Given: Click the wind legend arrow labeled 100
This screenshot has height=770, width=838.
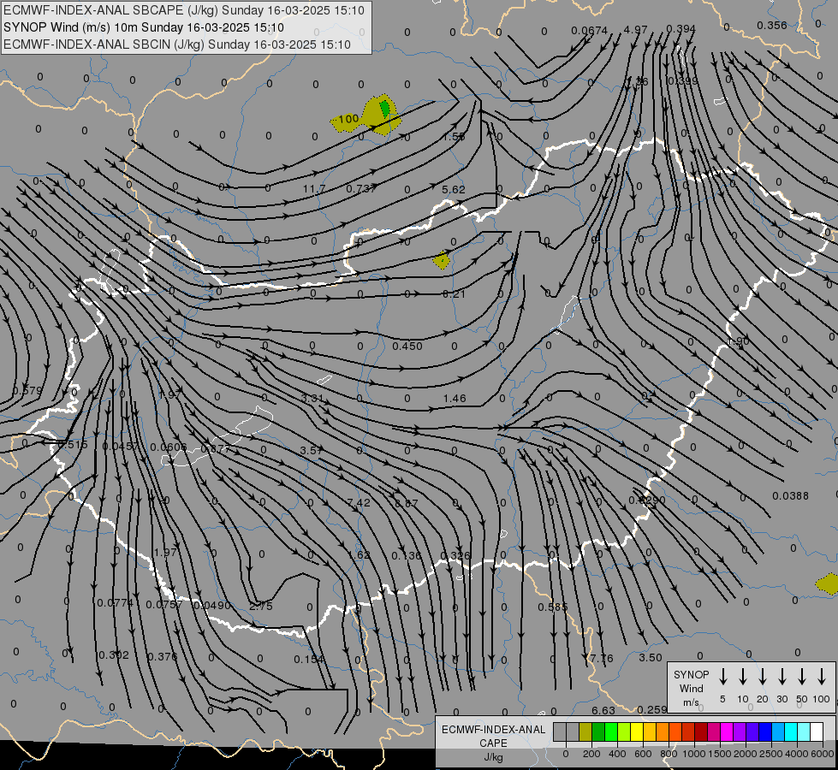Looking at the screenshot, I should [822, 677].
